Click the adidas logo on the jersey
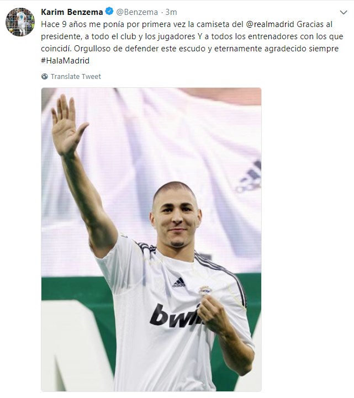 click(179, 283)
